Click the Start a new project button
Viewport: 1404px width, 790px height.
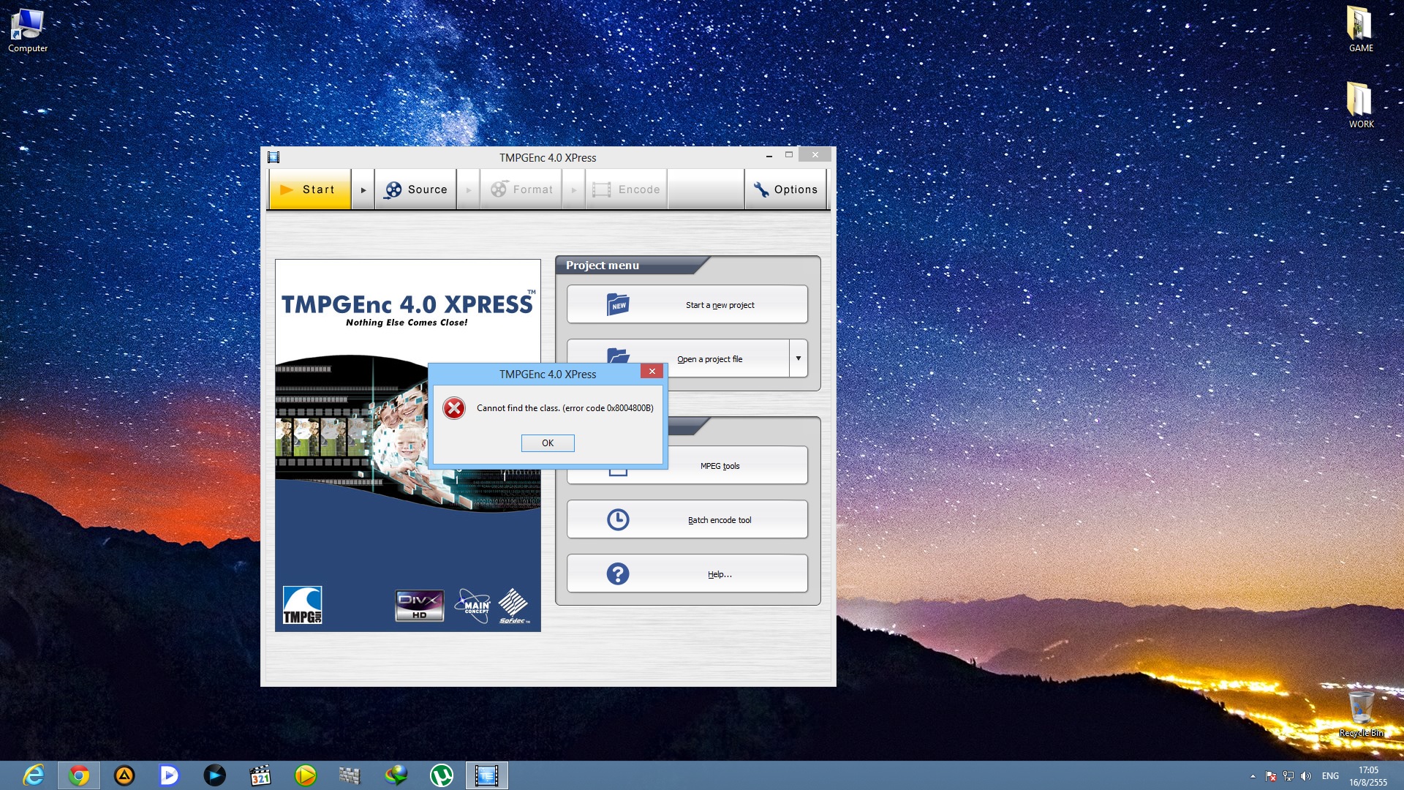[x=720, y=305]
